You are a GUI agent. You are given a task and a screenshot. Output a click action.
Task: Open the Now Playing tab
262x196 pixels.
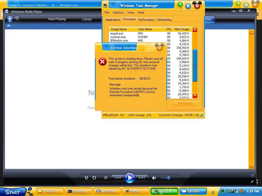[x=57, y=19]
